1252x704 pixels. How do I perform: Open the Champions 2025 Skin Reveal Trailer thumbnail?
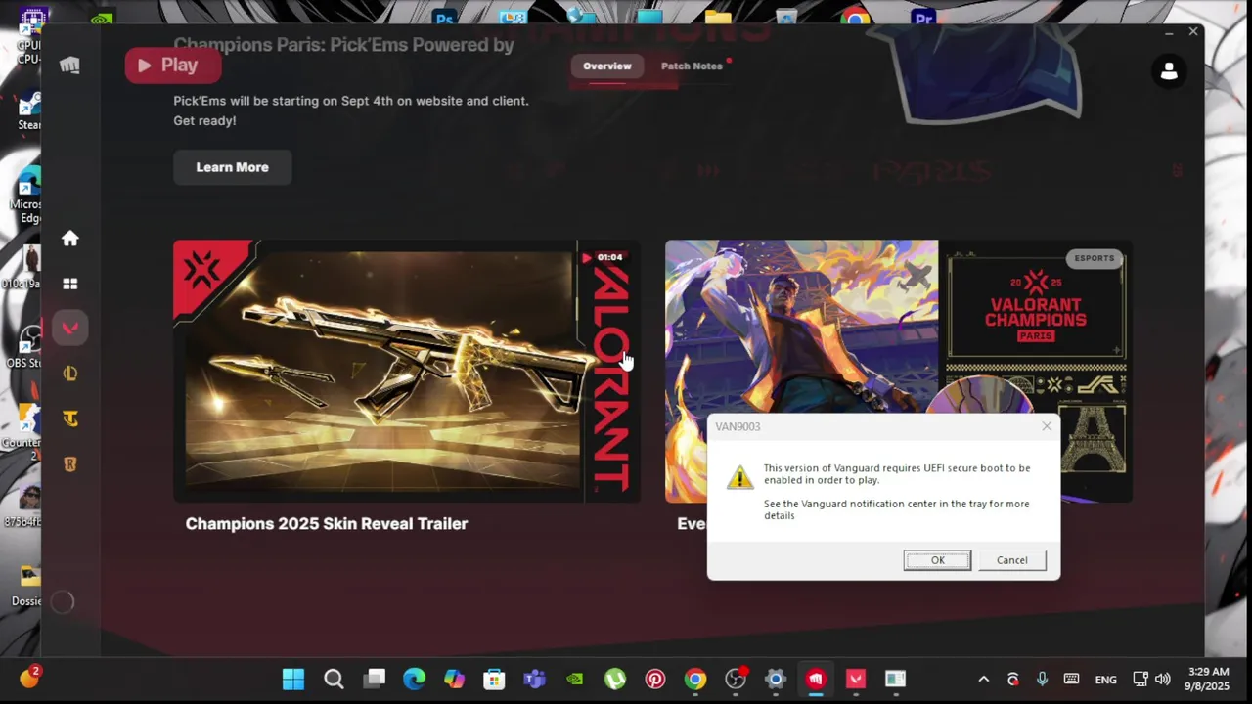(x=407, y=372)
